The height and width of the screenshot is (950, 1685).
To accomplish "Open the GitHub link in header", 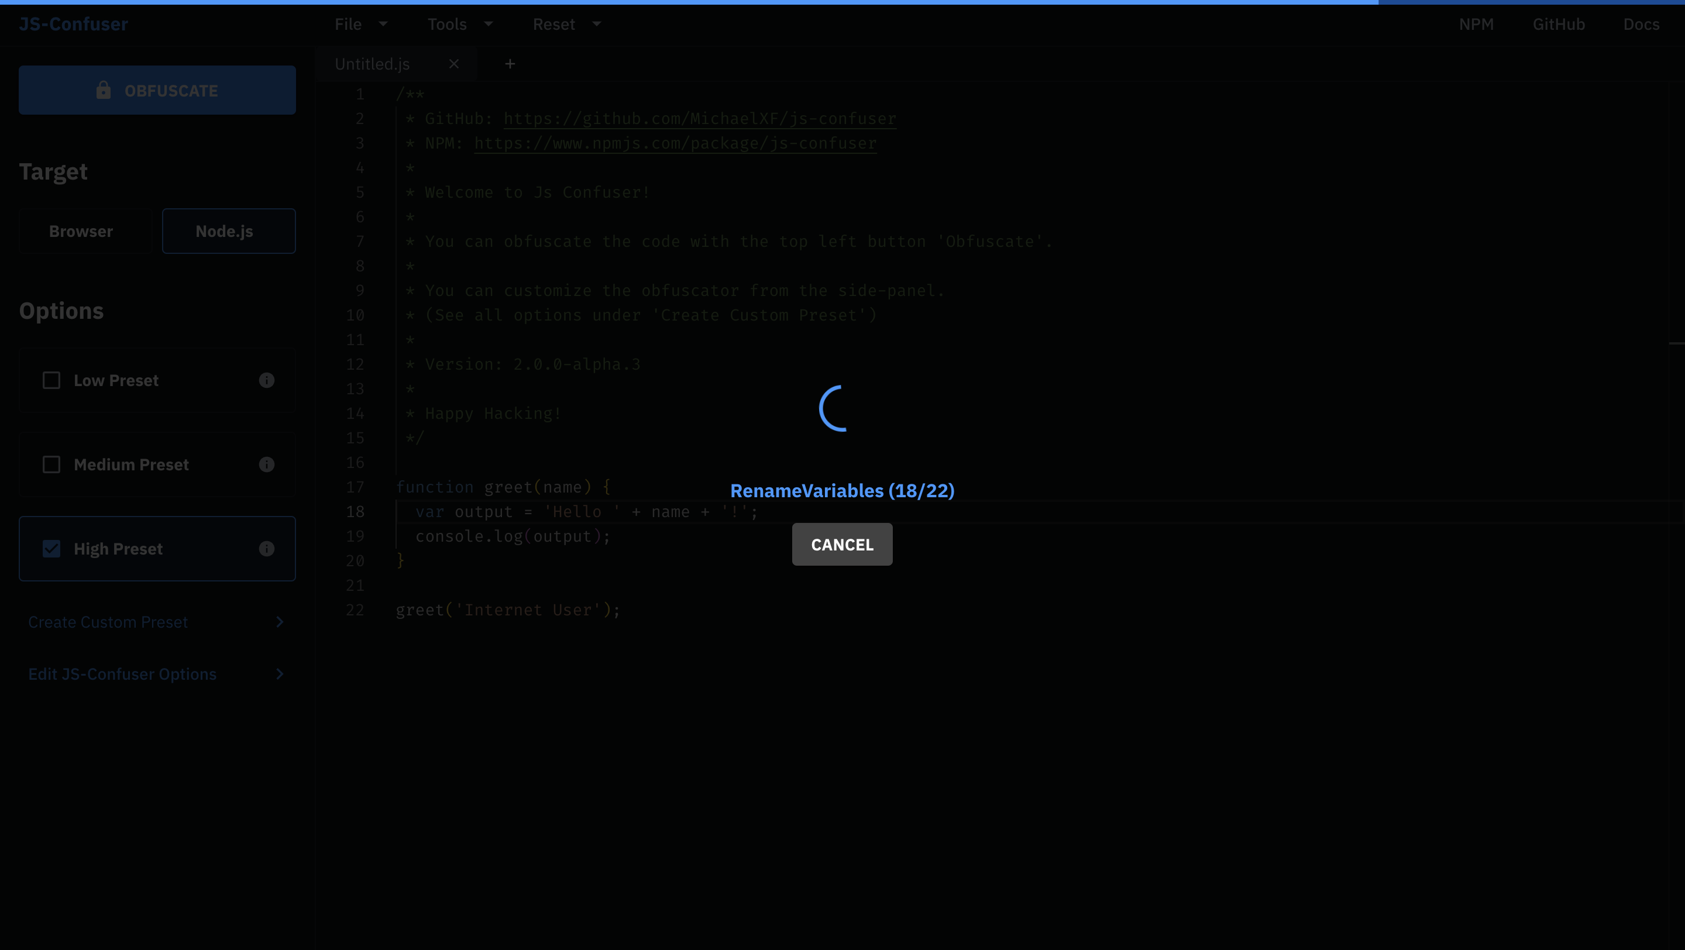I will tap(1558, 24).
